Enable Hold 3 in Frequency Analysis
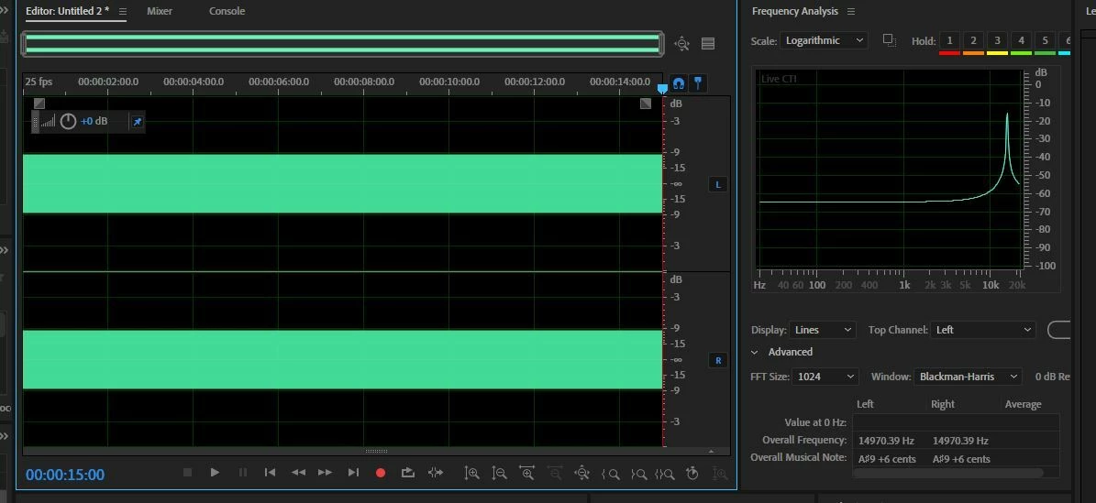Viewport: 1096px width, 503px height. [998, 41]
